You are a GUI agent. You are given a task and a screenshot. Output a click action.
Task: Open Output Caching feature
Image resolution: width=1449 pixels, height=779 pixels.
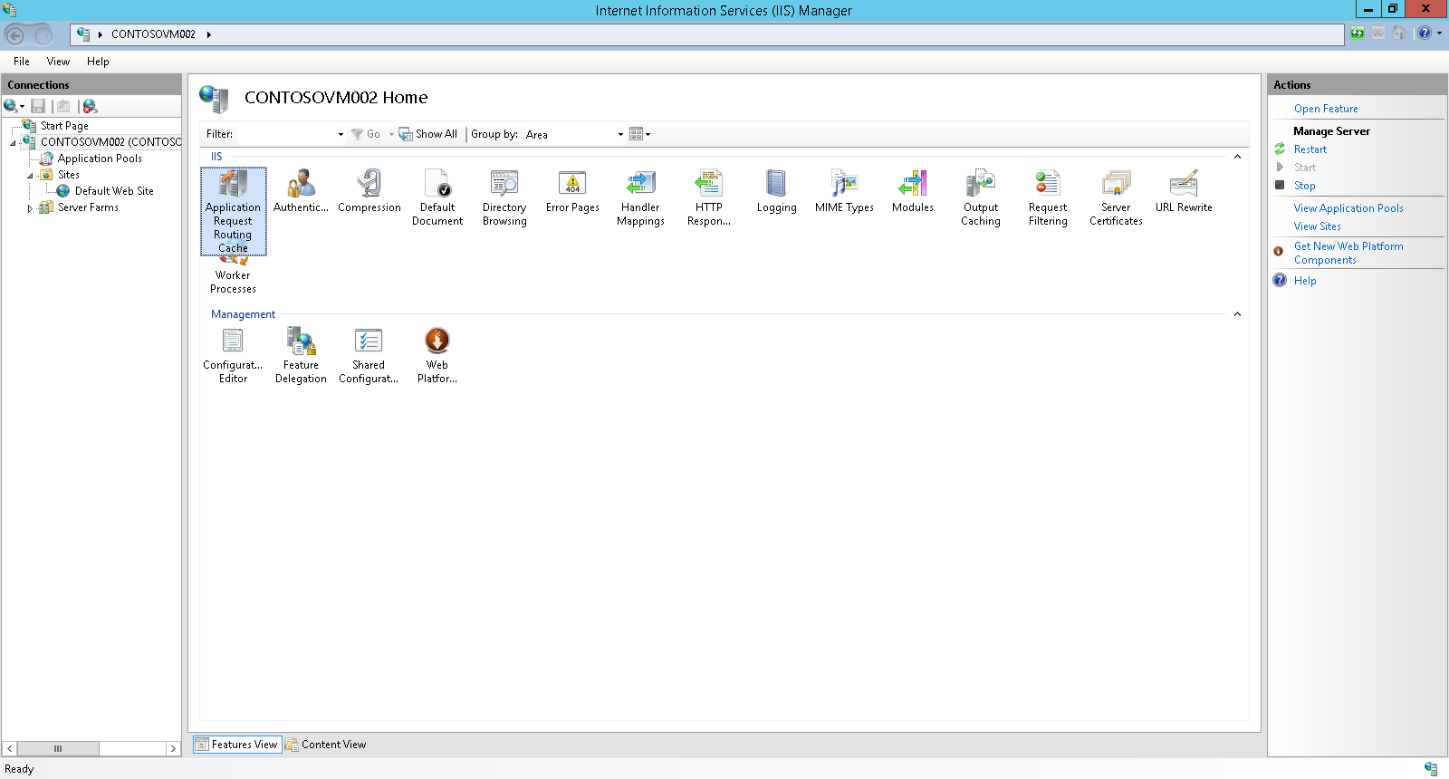click(x=980, y=198)
